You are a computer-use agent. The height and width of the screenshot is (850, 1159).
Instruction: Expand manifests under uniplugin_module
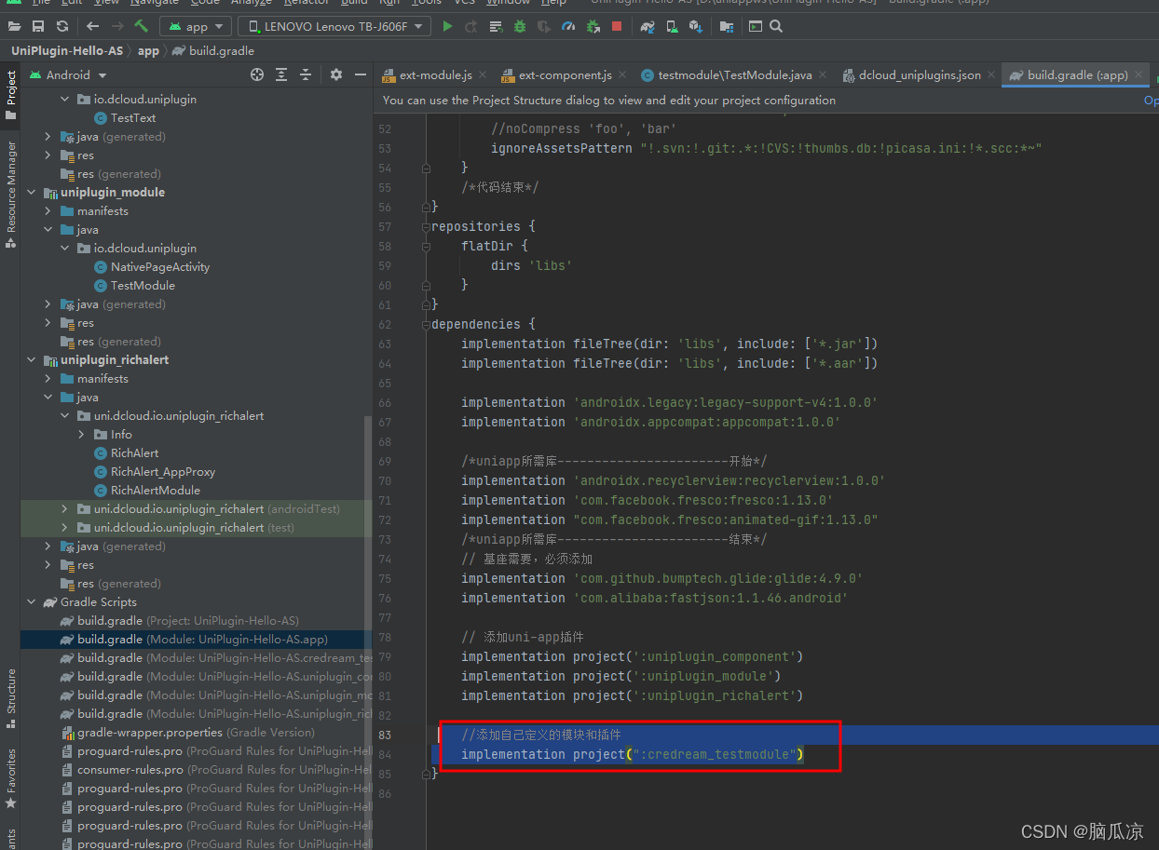48,211
